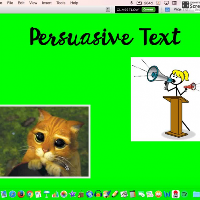Launch Google Chrome from the dock
Image resolution: width=200 pixels, height=200 pixels.
coord(30,194)
